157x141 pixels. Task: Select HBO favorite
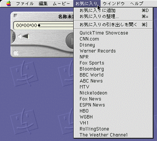113,111
